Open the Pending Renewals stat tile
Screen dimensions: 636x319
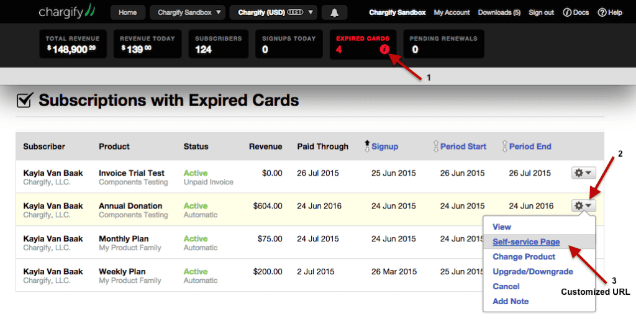click(443, 44)
